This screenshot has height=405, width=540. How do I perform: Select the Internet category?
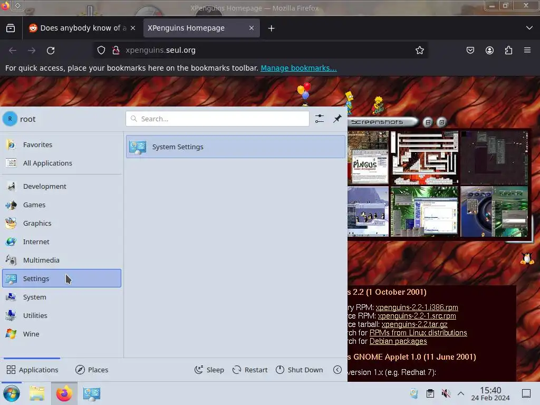click(62, 242)
